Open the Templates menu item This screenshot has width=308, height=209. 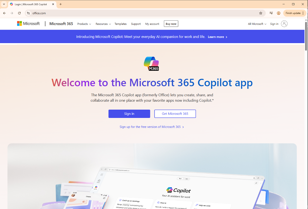pos(121,24)
